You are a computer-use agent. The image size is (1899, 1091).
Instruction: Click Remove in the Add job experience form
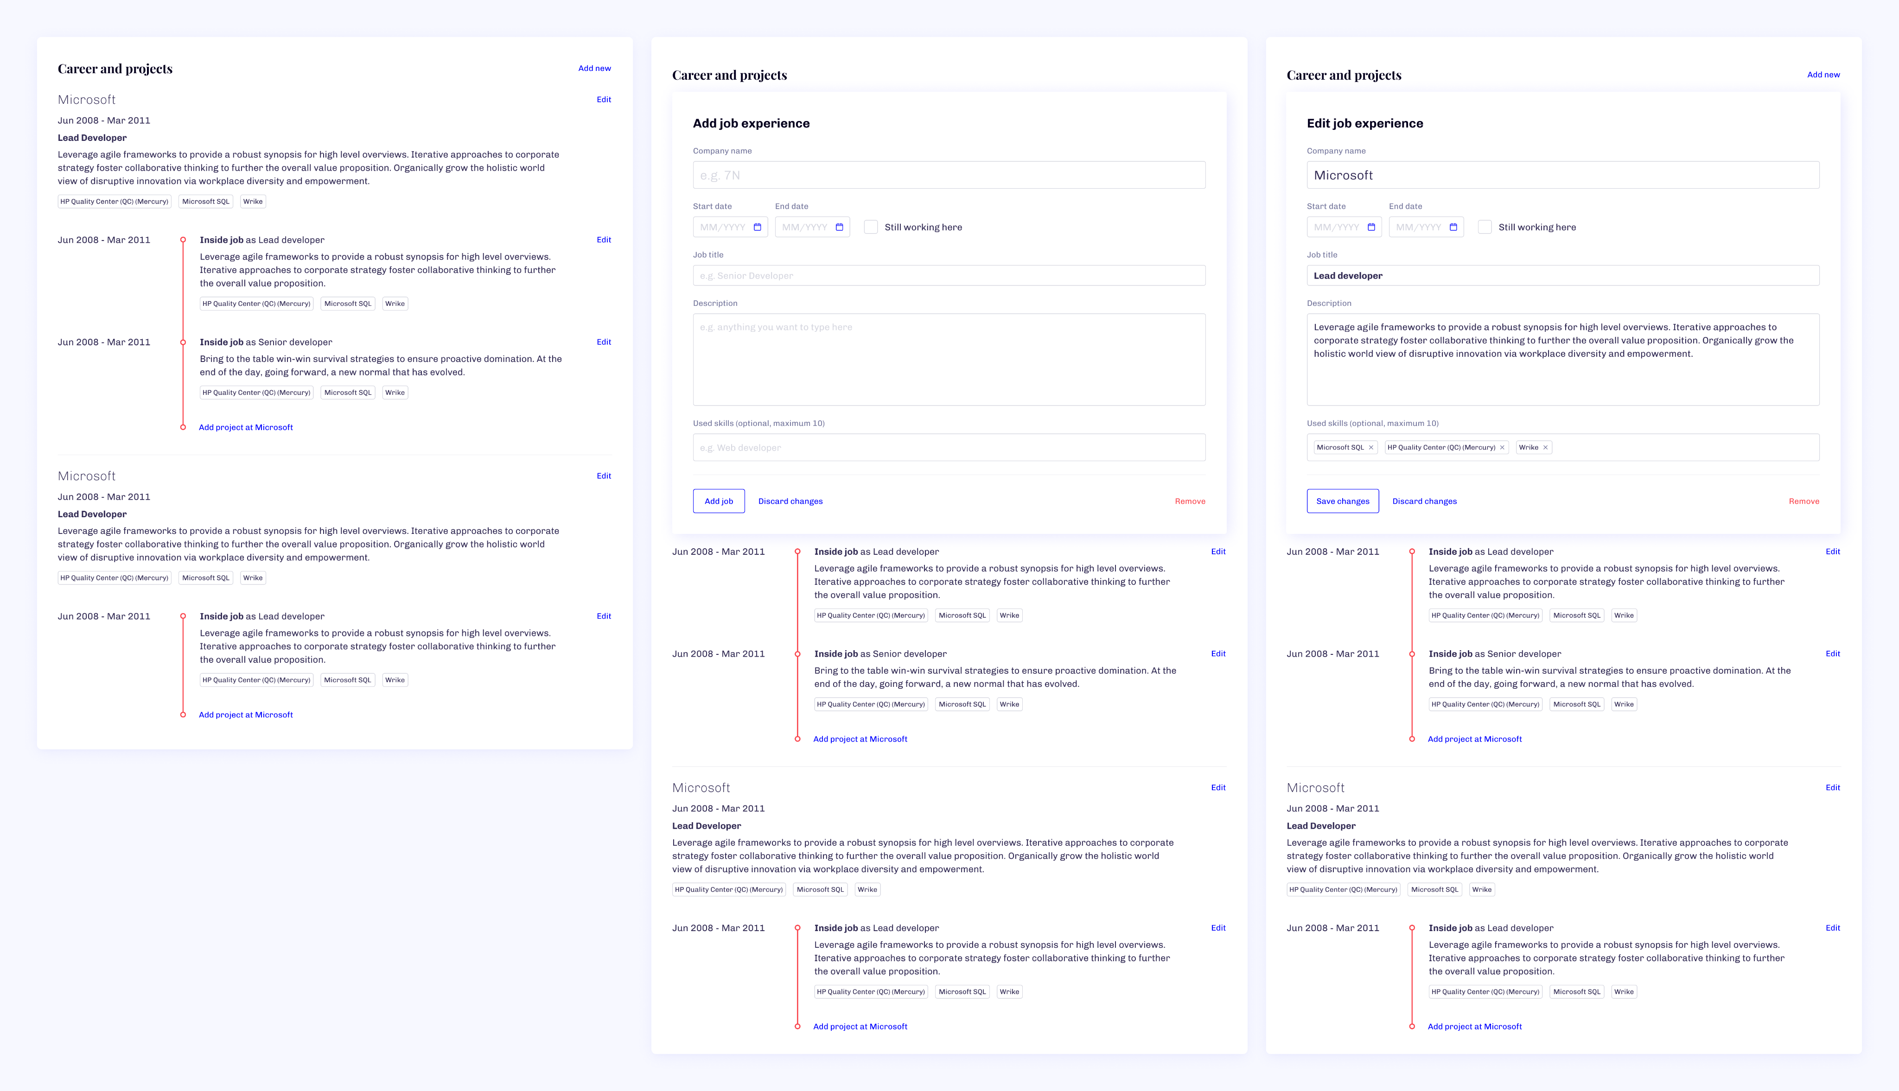(1189, 501)
